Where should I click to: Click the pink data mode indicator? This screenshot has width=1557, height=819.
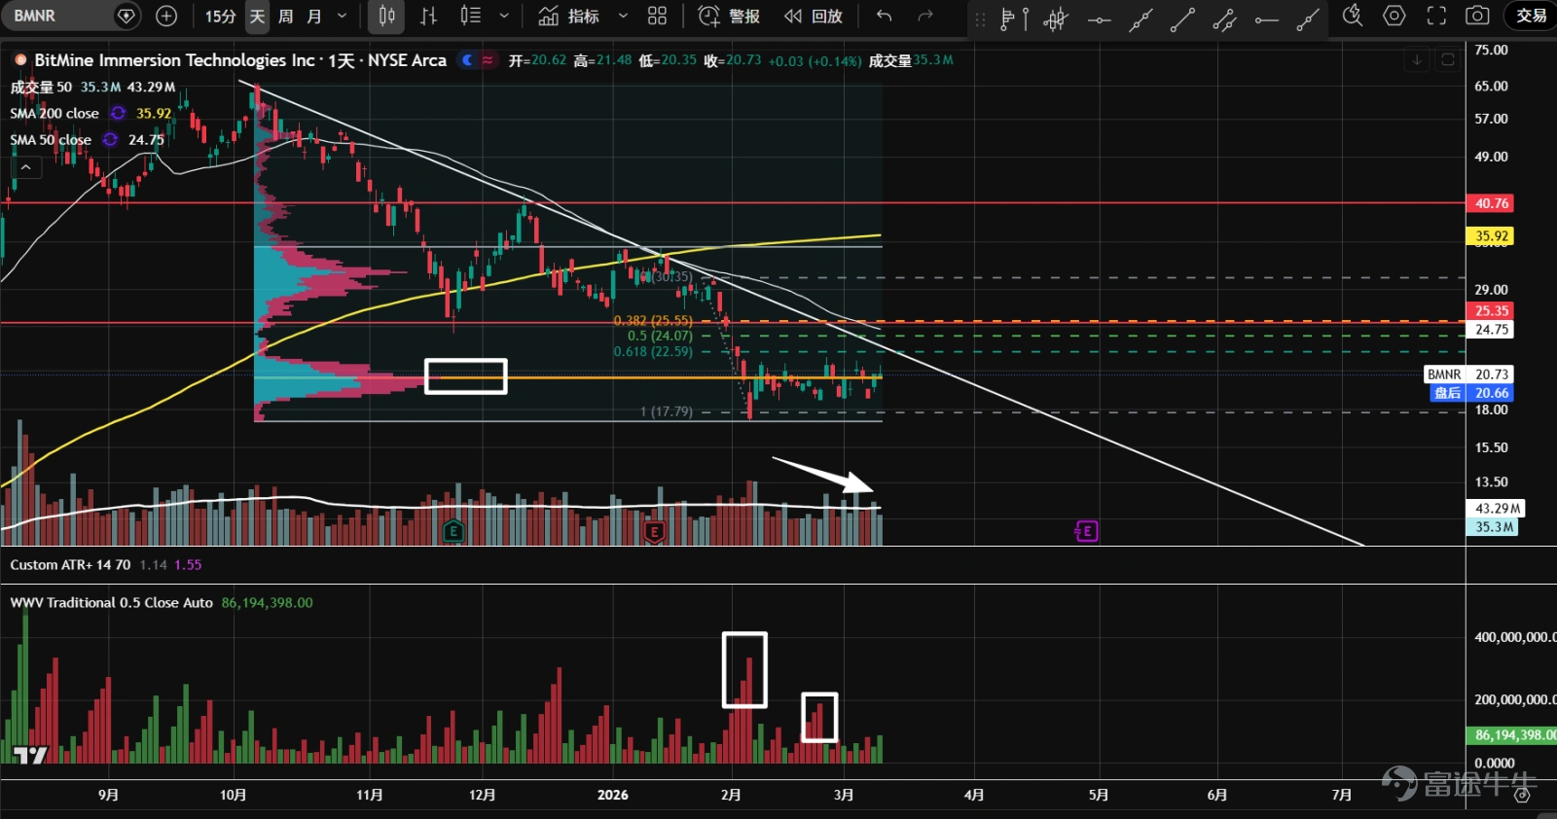pyautogui.click(x=488, y=60)
